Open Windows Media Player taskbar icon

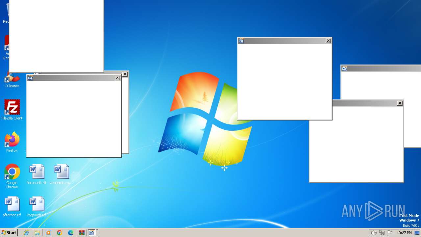click(48, 233)
